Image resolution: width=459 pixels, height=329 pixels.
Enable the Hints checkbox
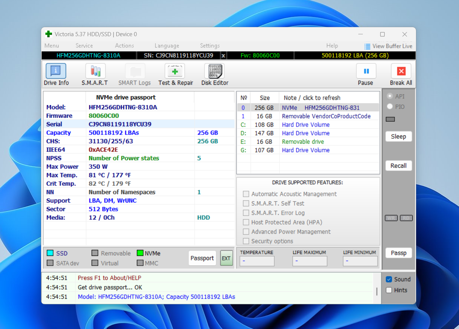click(389, 290)
